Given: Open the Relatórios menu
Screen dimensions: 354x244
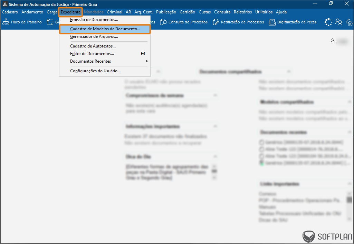Looking at the screenshot, I should (243, 12).
